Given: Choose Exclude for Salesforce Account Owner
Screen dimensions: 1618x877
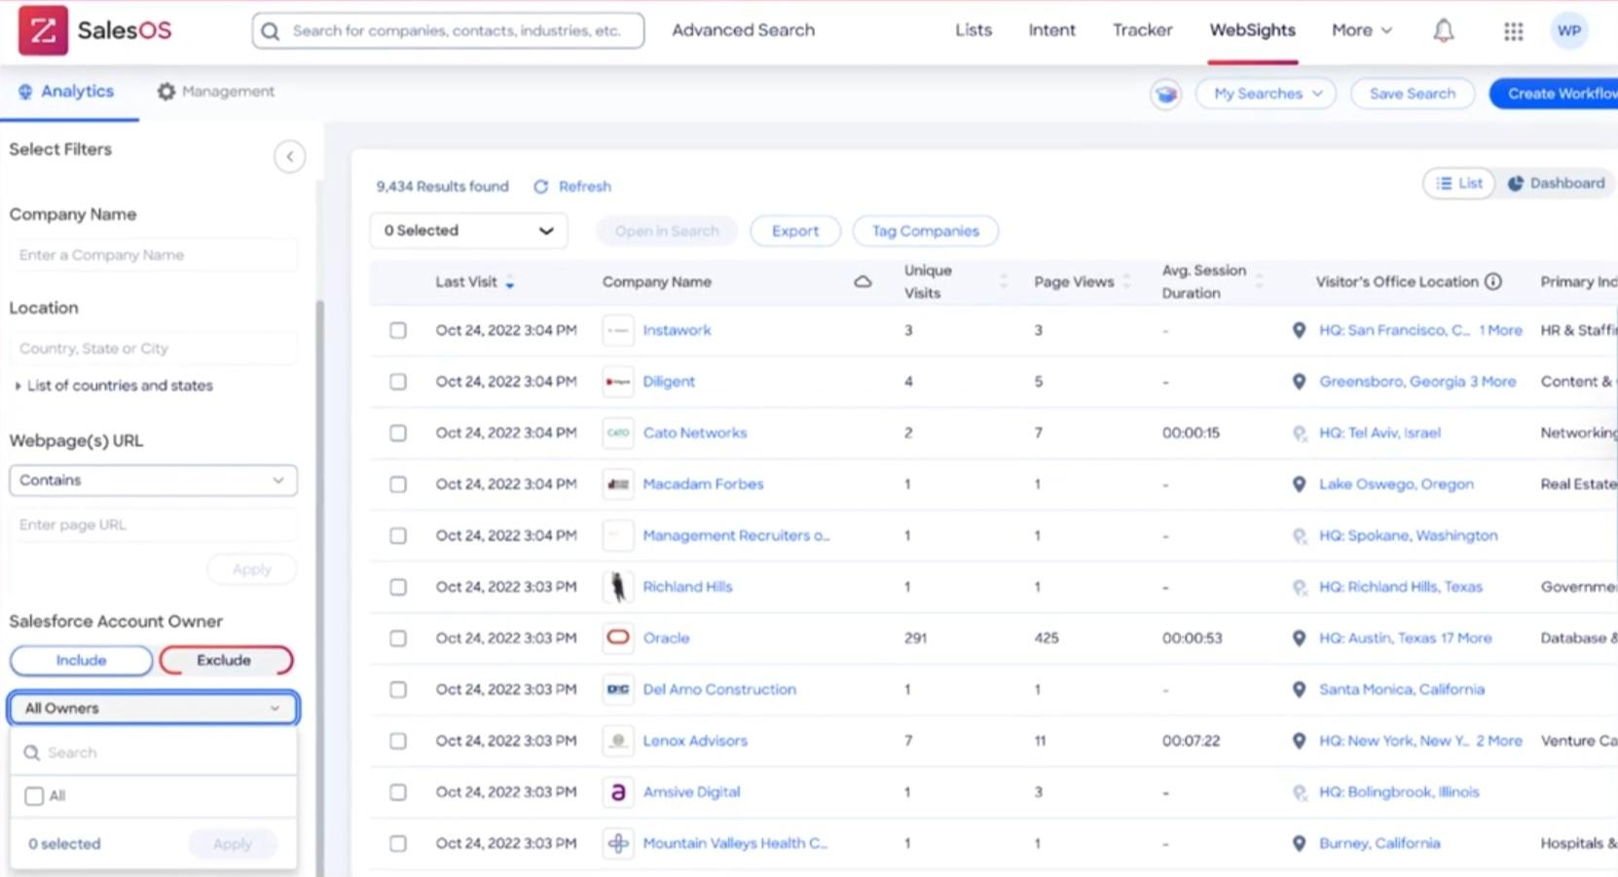Looking at the screenshot, I should point(225,660).
